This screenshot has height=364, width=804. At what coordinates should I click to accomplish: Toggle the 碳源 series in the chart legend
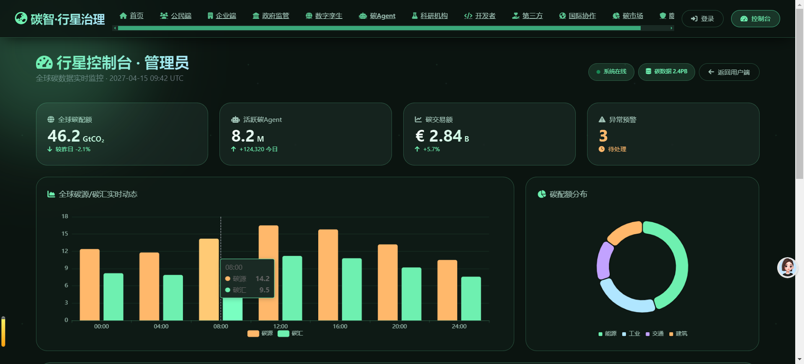260,333
